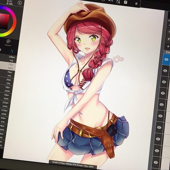Viewport: 170px width, 170px height.
Task: Toggle eye of layer just below selected layer
Action: [x=165, y=71]
